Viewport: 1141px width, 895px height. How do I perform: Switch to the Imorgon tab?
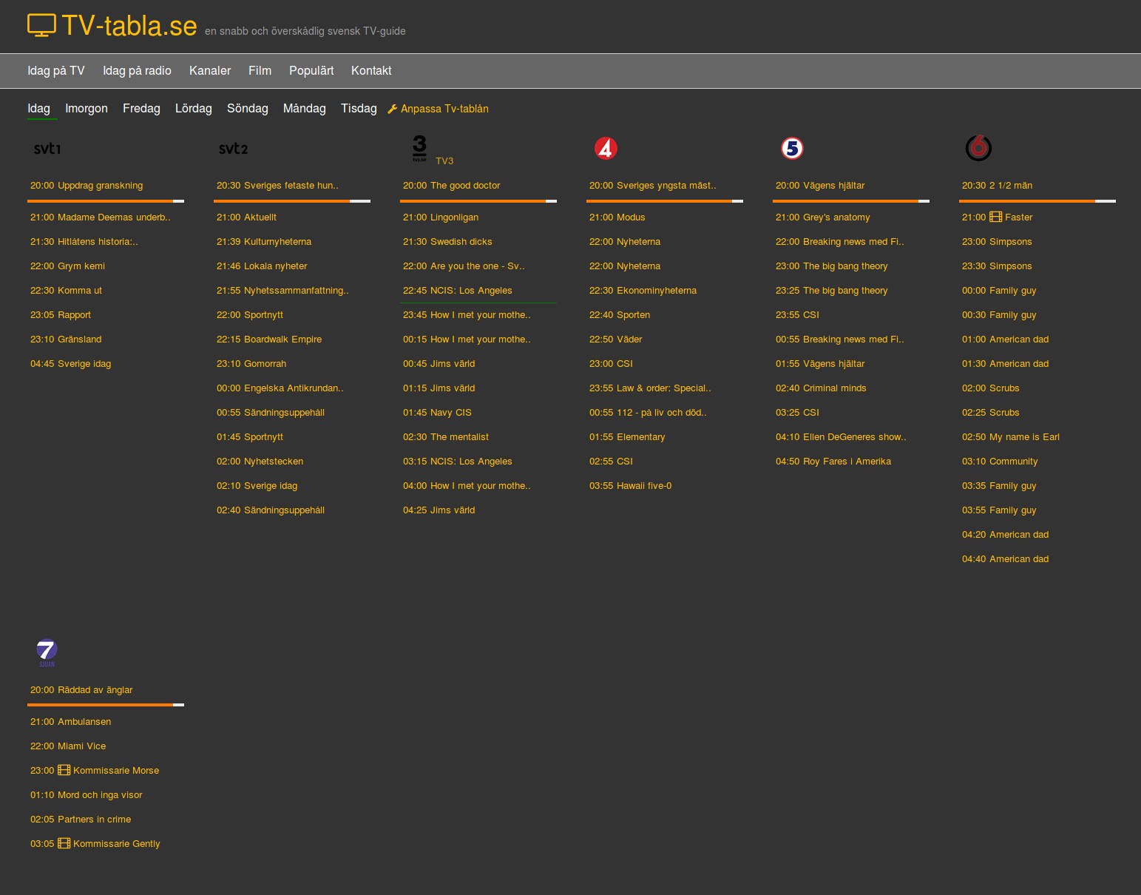87,109
